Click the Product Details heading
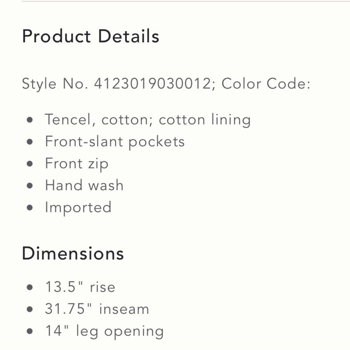 [x=91, y=37]
